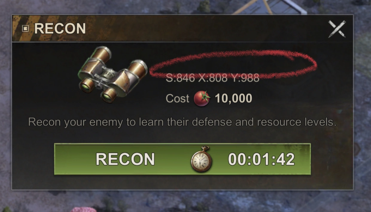The height and width of the screenshot is (212, 371).
Task: Click the Cost label text
Action: (177, 99)
